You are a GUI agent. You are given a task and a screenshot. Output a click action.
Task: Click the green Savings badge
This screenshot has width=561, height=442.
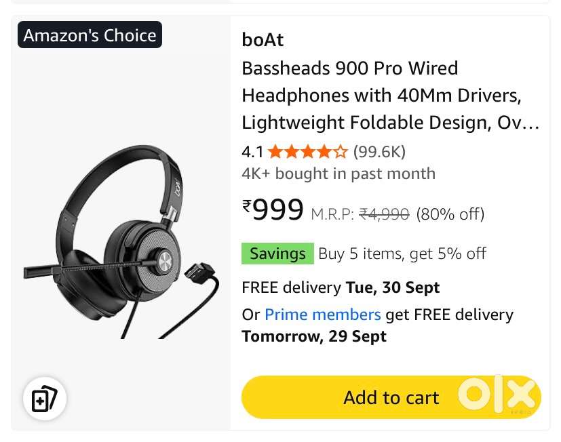click(277, 254)
